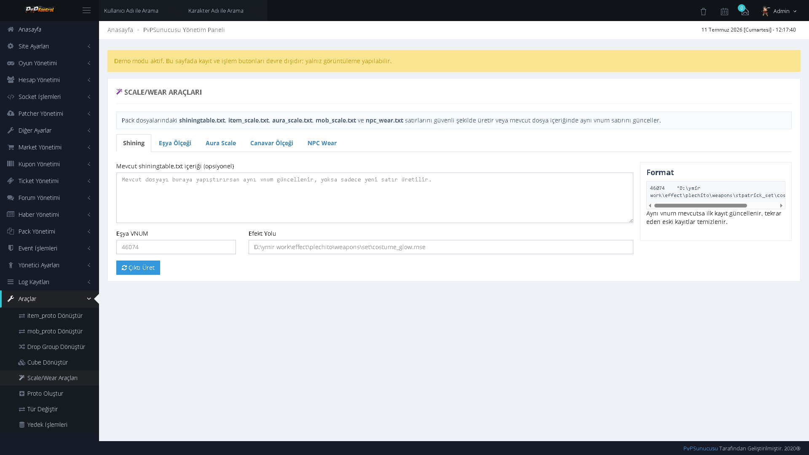
Task: Click the date text "11 Temmuz 2026 [Cumartesi]"
Action: 737,30
